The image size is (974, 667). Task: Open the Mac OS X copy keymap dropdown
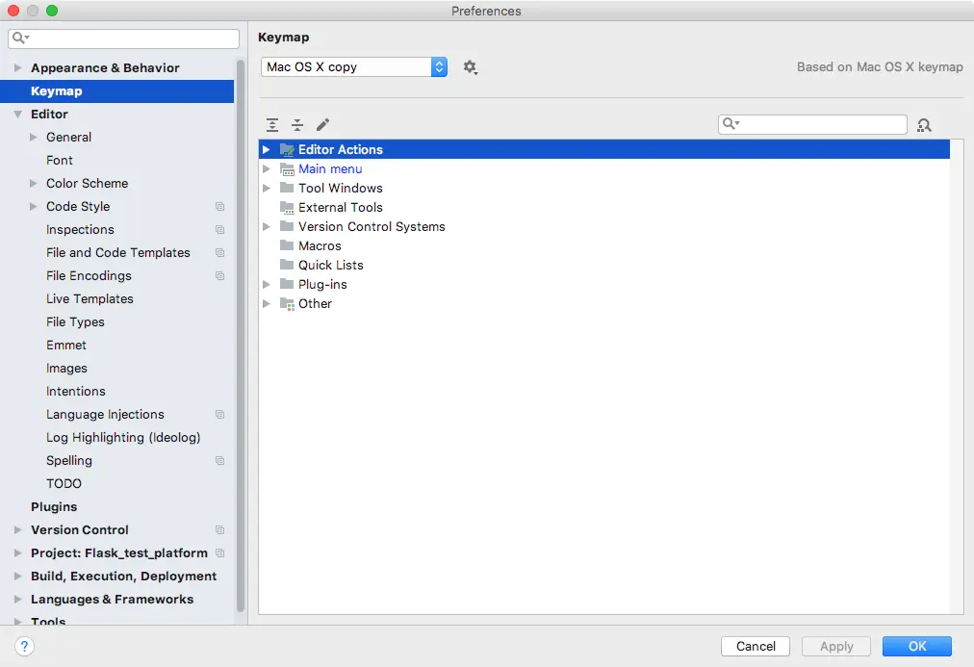point(354,67)
